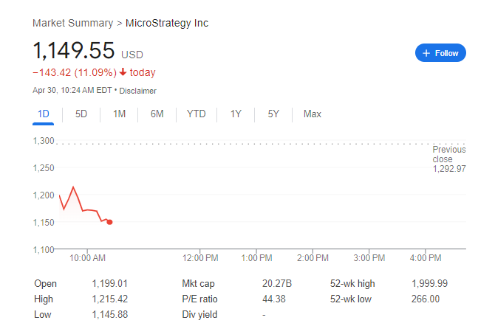This screenshot has width=495, height=323.
Task: Switch to the 5D tab
Action: [81, 114]
